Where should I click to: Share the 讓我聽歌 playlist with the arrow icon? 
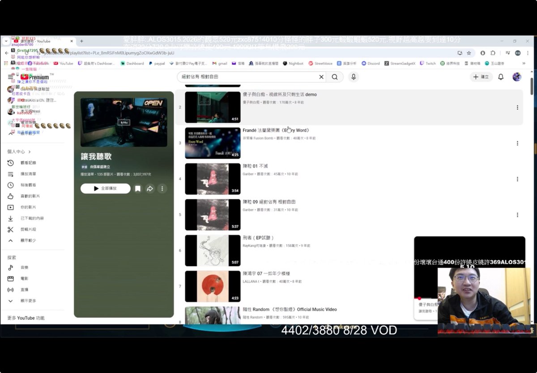click(x=150, y=188)
